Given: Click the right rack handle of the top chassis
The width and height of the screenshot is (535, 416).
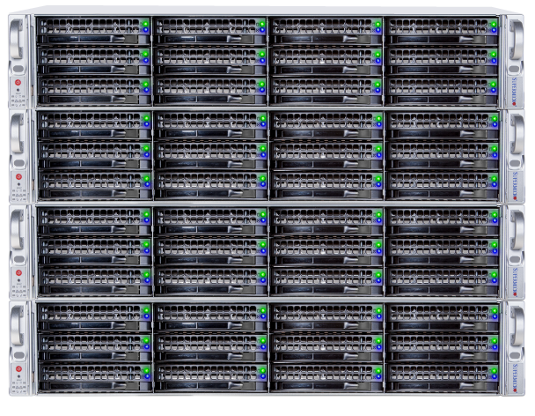Looking at the screenshot, I should pos(516,40).
